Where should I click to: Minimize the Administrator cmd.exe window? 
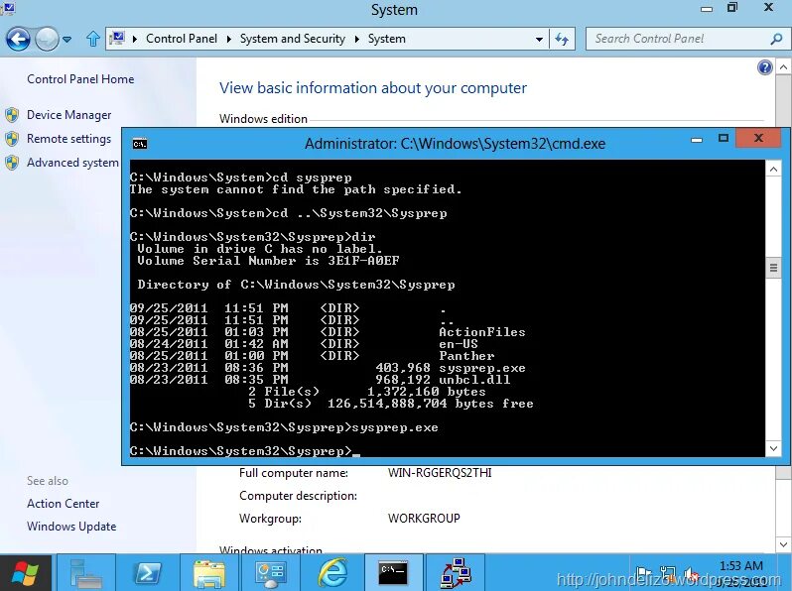[x=697, y=139]
